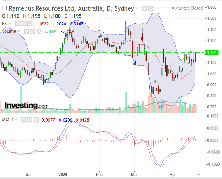Click the C1.195 close price value
This screenshot has height=179, width=222.
click(x=73, y=16)
